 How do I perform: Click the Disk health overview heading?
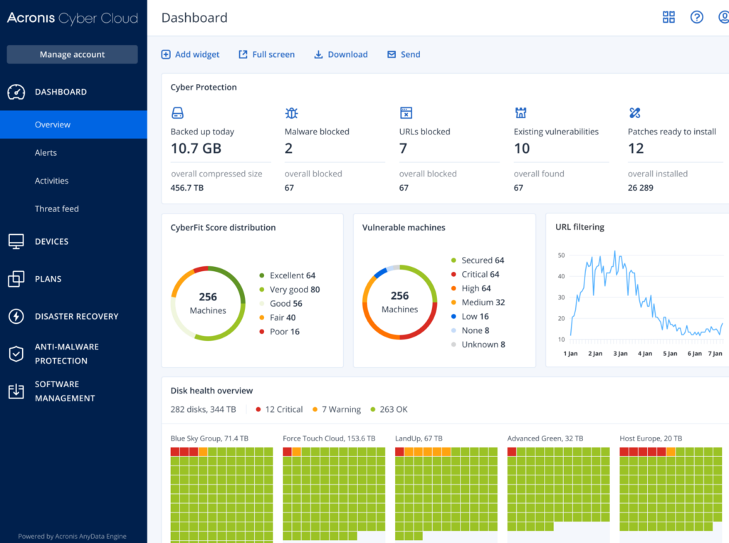[211, 391]
